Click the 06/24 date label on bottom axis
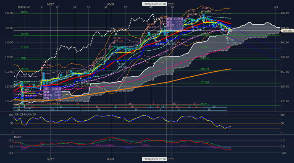294x163 pixels. tap(111, 159)
